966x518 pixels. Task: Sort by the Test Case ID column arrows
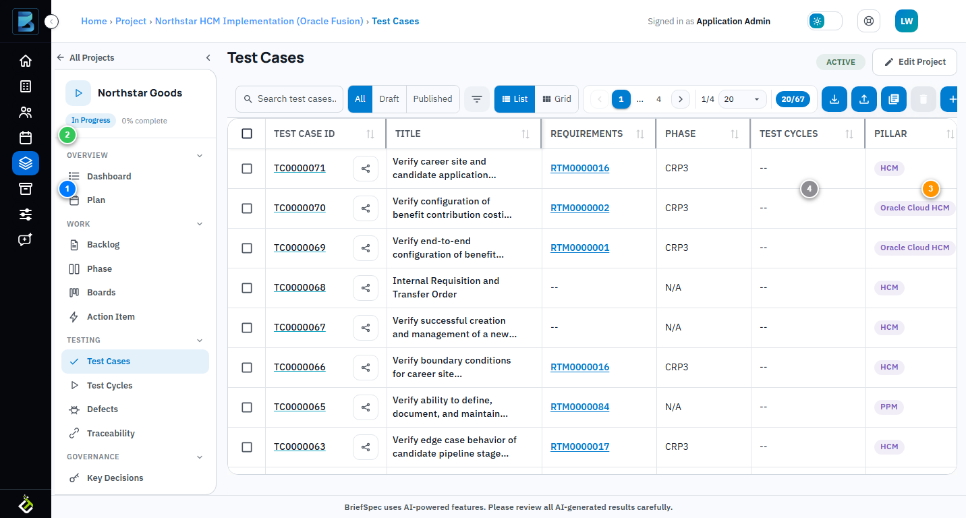tap(370, 134)
